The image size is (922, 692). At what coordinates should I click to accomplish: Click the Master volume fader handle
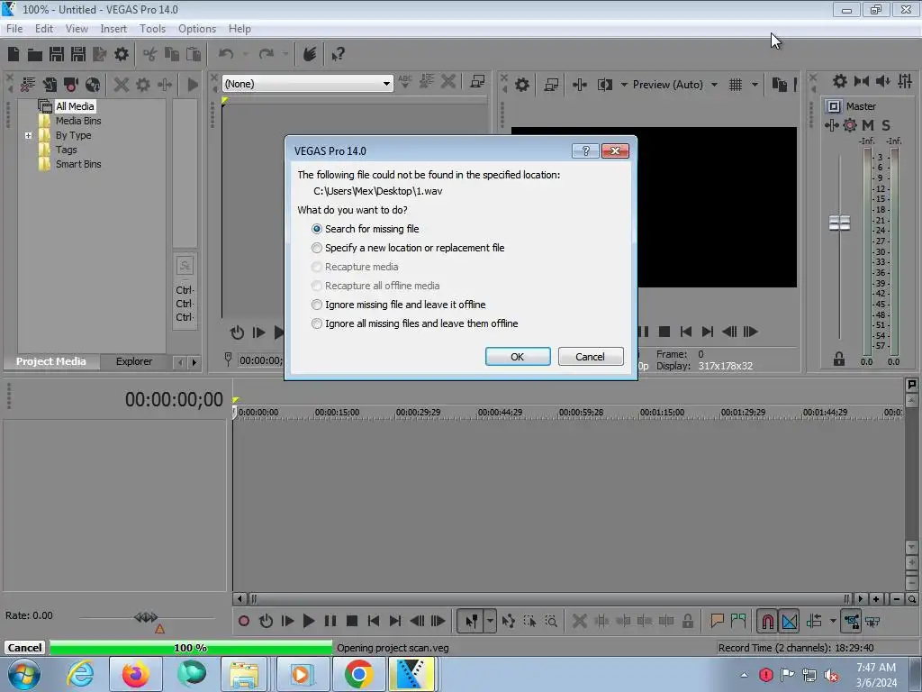point(839,223)
